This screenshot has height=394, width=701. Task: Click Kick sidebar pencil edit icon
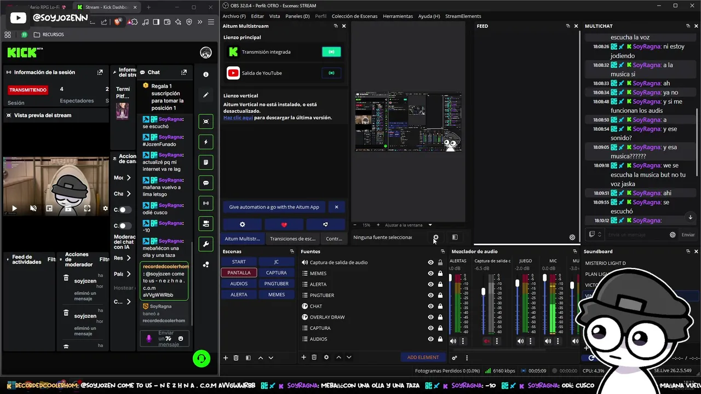(206, 95)
